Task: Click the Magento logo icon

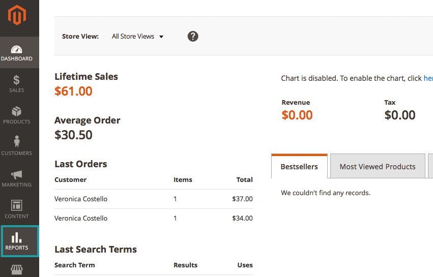Action: [17, 15]
